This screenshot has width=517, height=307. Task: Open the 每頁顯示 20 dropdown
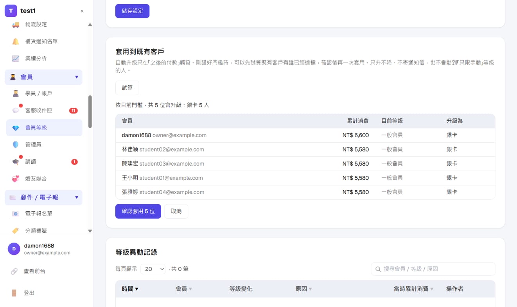[153, 269]
